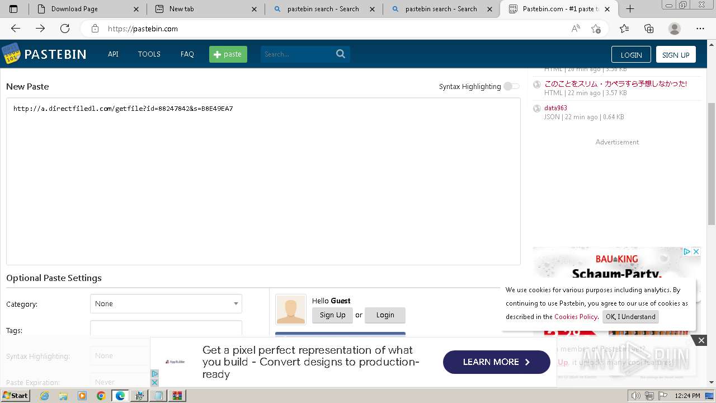Click the AdChoices icon on Bauking ad
Viewport: 716px width, 403px height.
(x=687, y=252)
